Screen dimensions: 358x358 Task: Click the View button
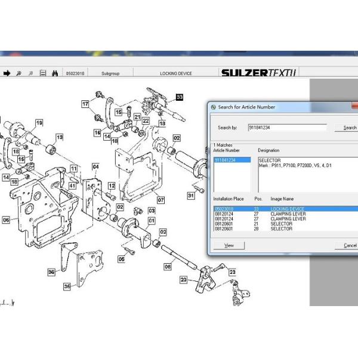(229, 245)
